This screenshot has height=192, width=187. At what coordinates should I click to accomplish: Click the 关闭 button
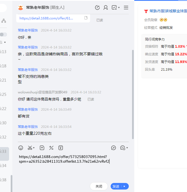click(x=99, y=186)
